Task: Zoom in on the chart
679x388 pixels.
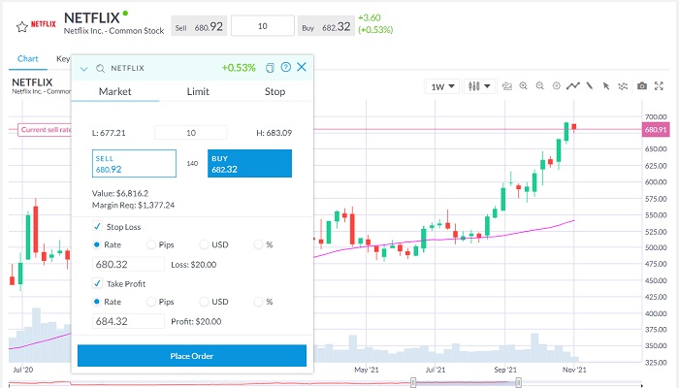Action: (524, 85)
